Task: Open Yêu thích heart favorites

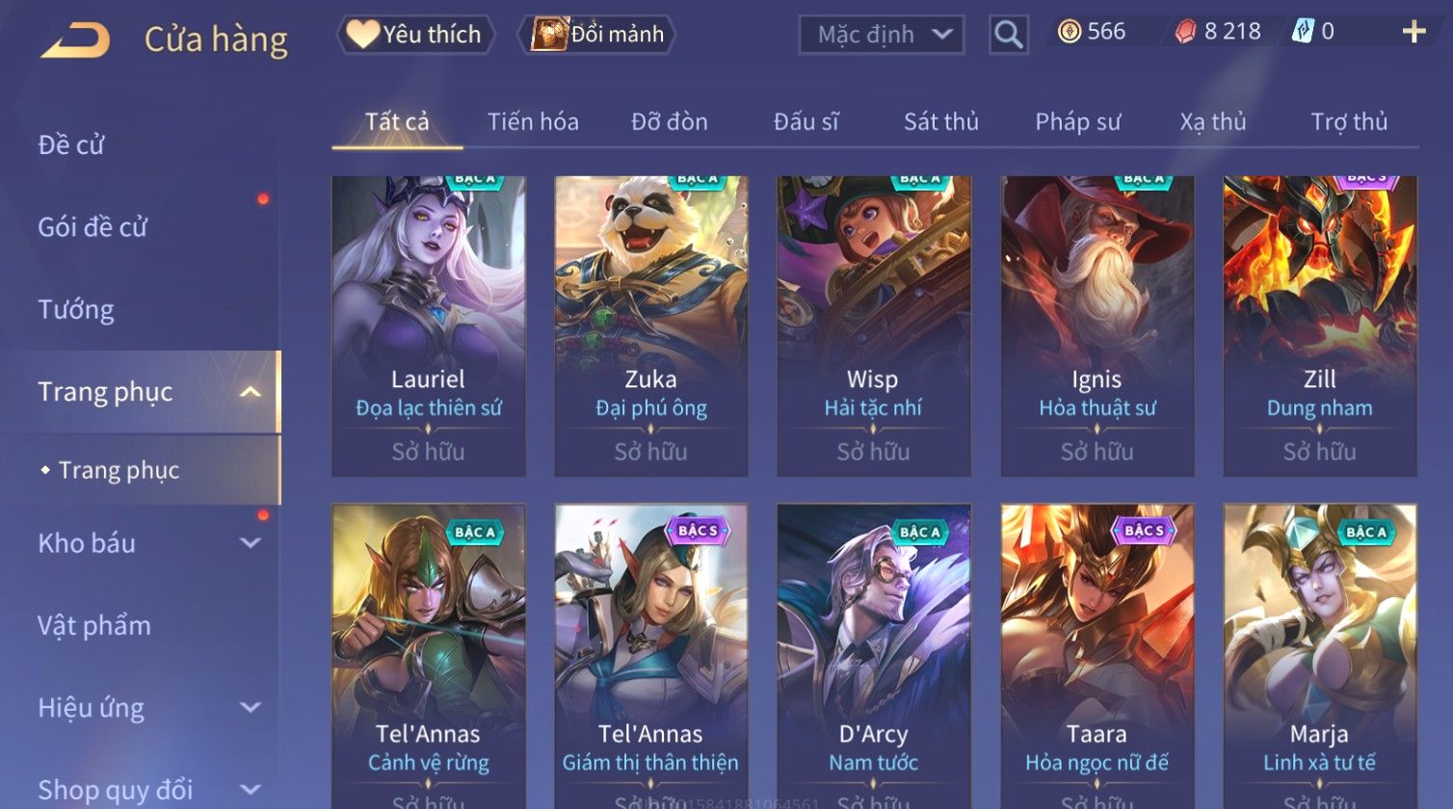Action: 415,35
